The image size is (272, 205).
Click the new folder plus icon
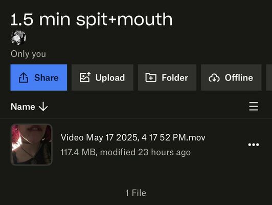[151, 77]
